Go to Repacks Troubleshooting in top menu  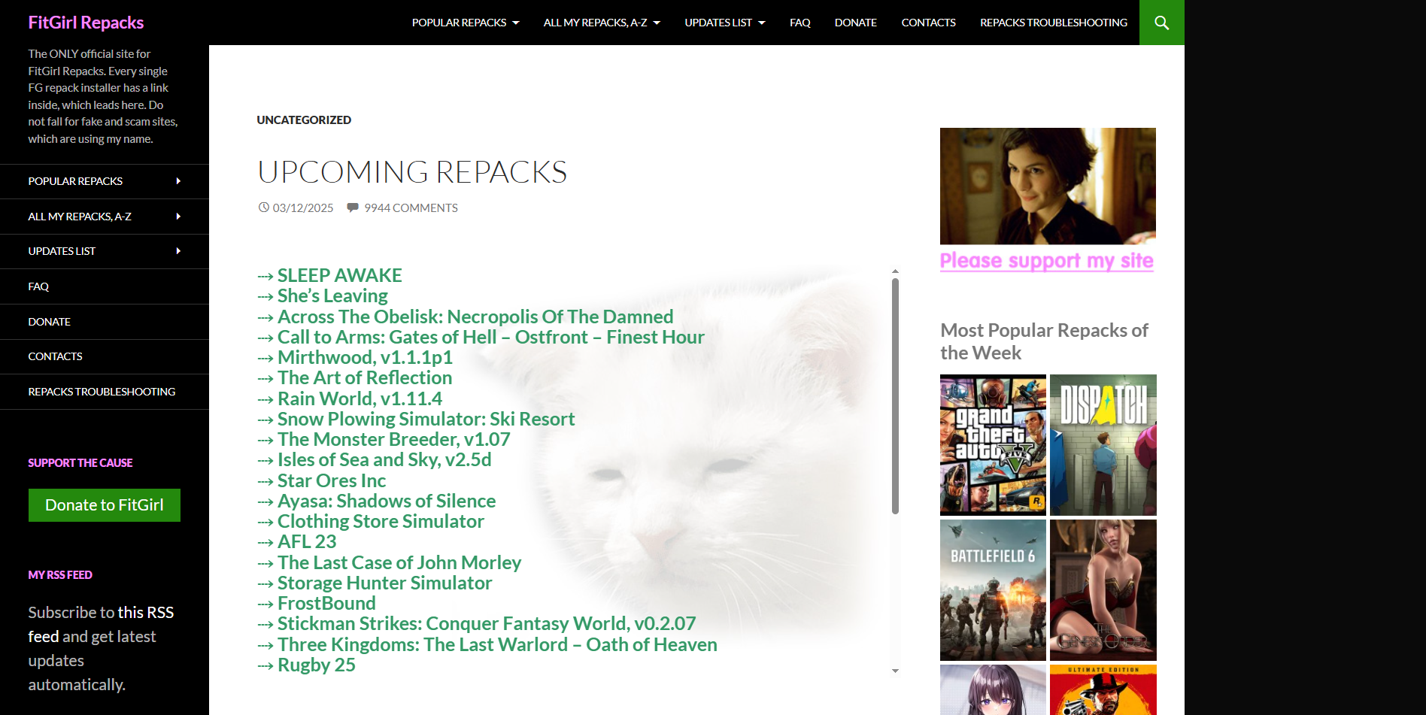1053,23
